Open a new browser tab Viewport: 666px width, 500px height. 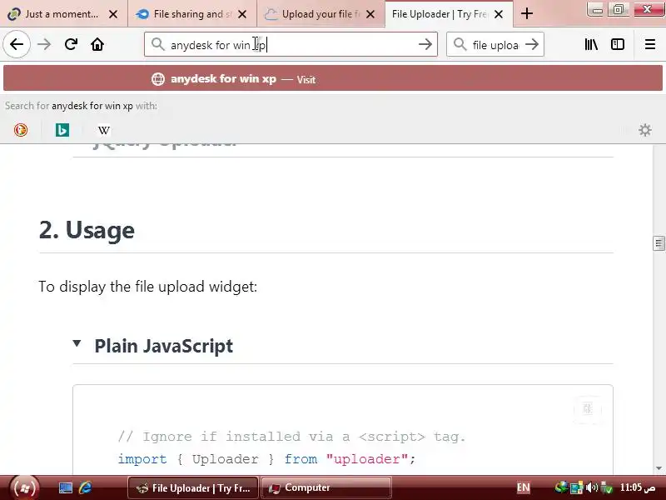point(527,13)
